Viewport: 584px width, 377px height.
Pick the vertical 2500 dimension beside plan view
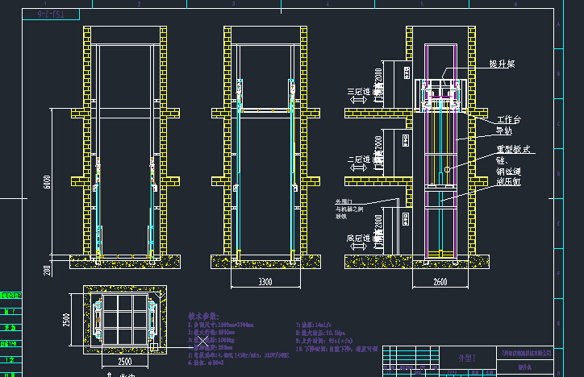tap(66, 319)
